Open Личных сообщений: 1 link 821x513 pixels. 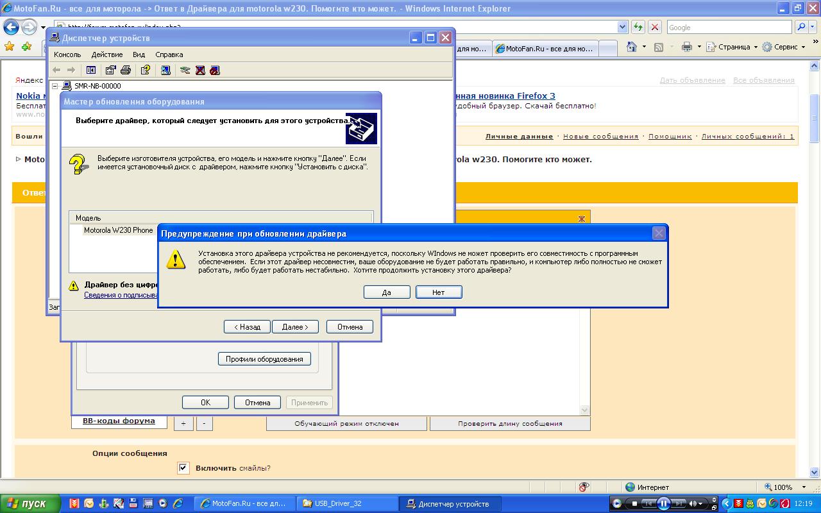point(748,137)
